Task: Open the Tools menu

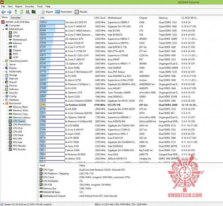Action: (40, 7)
